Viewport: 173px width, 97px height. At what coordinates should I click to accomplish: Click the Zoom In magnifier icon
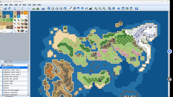tap(96, 9)
